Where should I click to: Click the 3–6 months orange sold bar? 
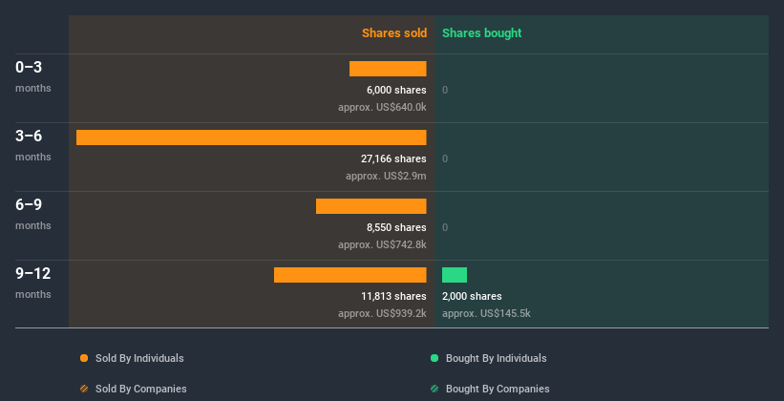(251, 137)
